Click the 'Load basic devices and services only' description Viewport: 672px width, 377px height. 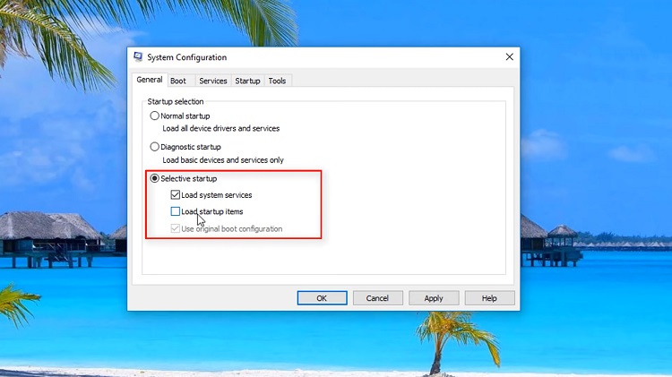click(222, 160)
